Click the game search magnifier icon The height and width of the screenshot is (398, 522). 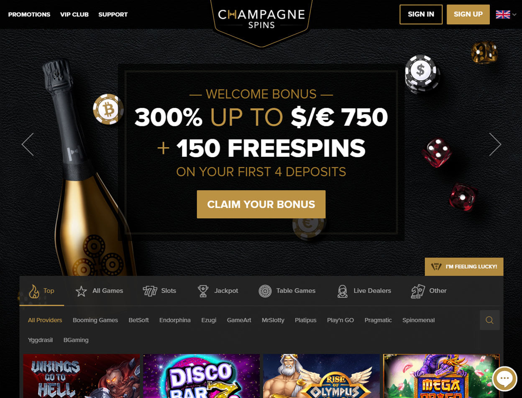pos(489,320)
